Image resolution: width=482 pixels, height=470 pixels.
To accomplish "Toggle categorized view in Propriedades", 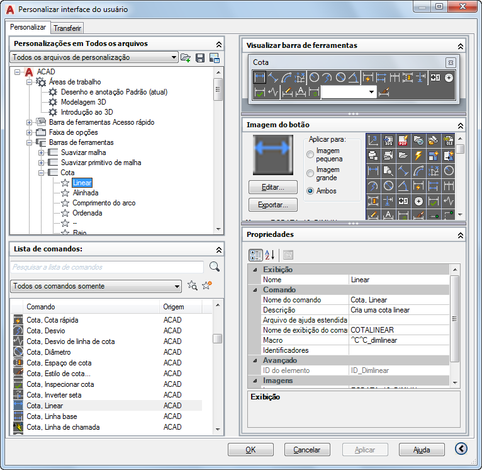I will (255, 255).
